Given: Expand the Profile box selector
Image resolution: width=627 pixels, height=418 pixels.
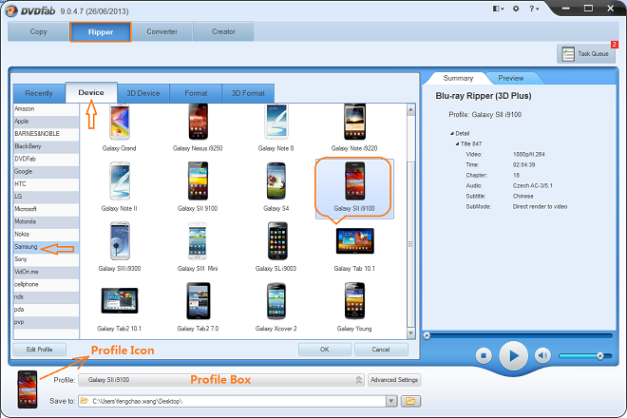Looking at the screenshot, I should click(359, 380).
